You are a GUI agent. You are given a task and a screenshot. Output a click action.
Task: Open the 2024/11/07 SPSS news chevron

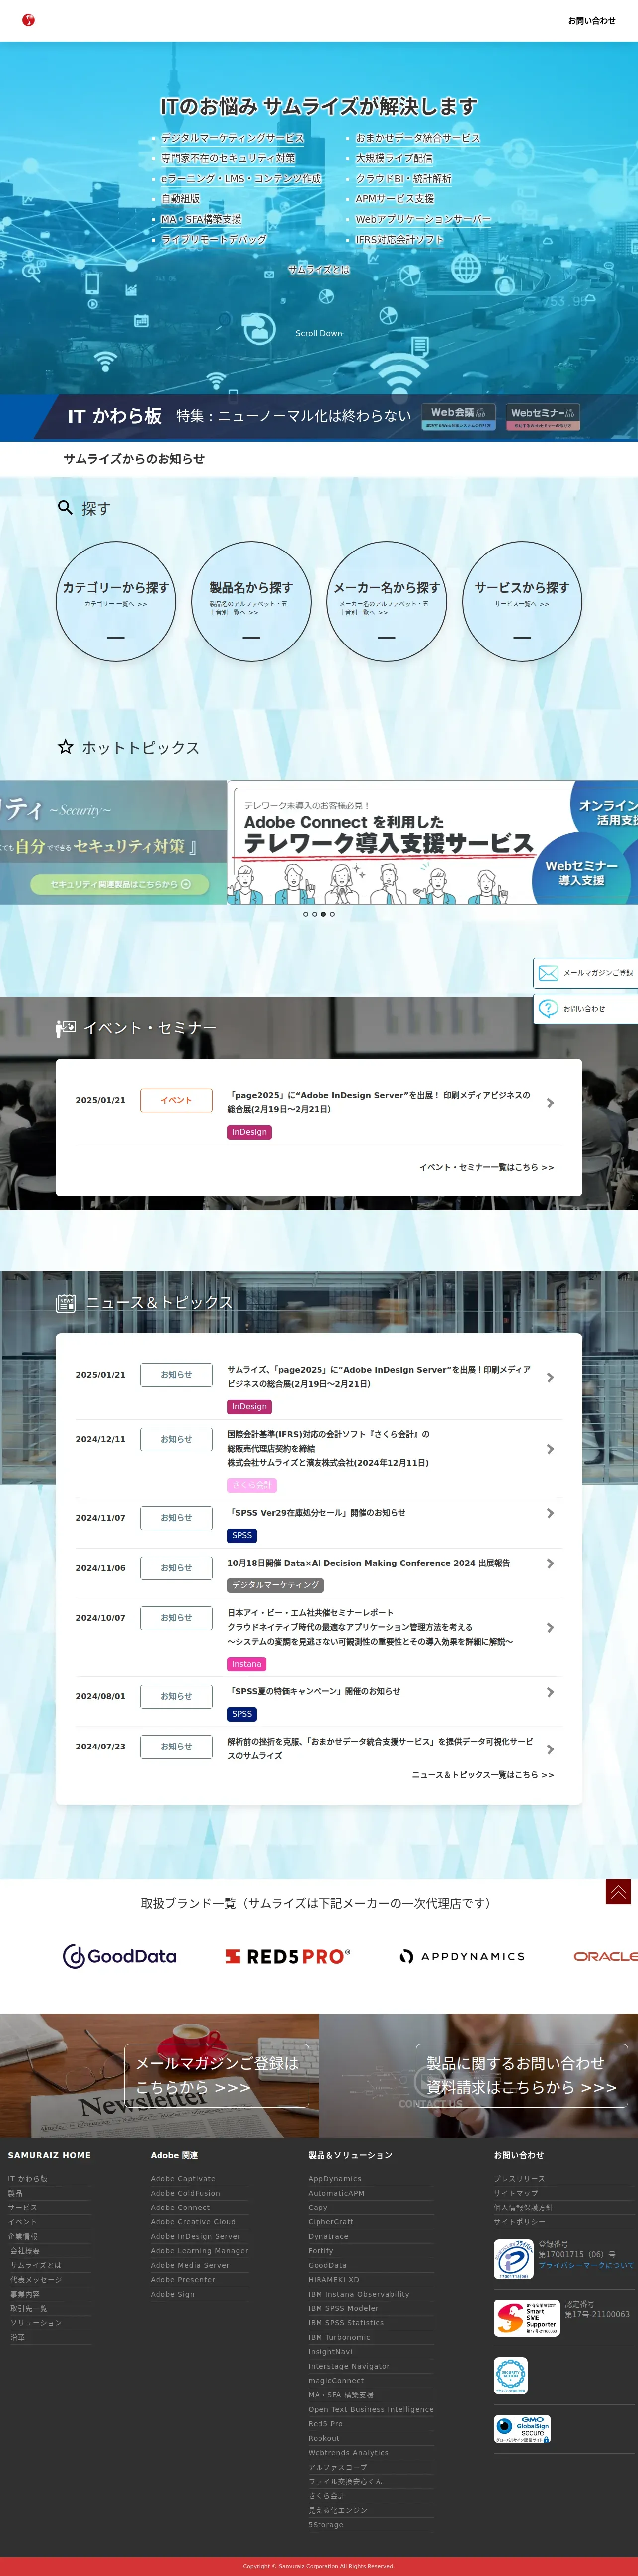[x=550, y=1513]
